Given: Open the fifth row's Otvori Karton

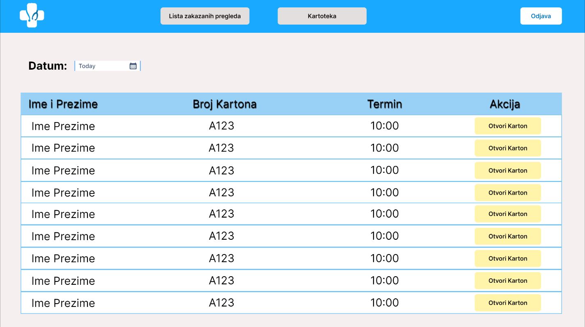Looking at the screenshot, I should (x=507, y=214).
